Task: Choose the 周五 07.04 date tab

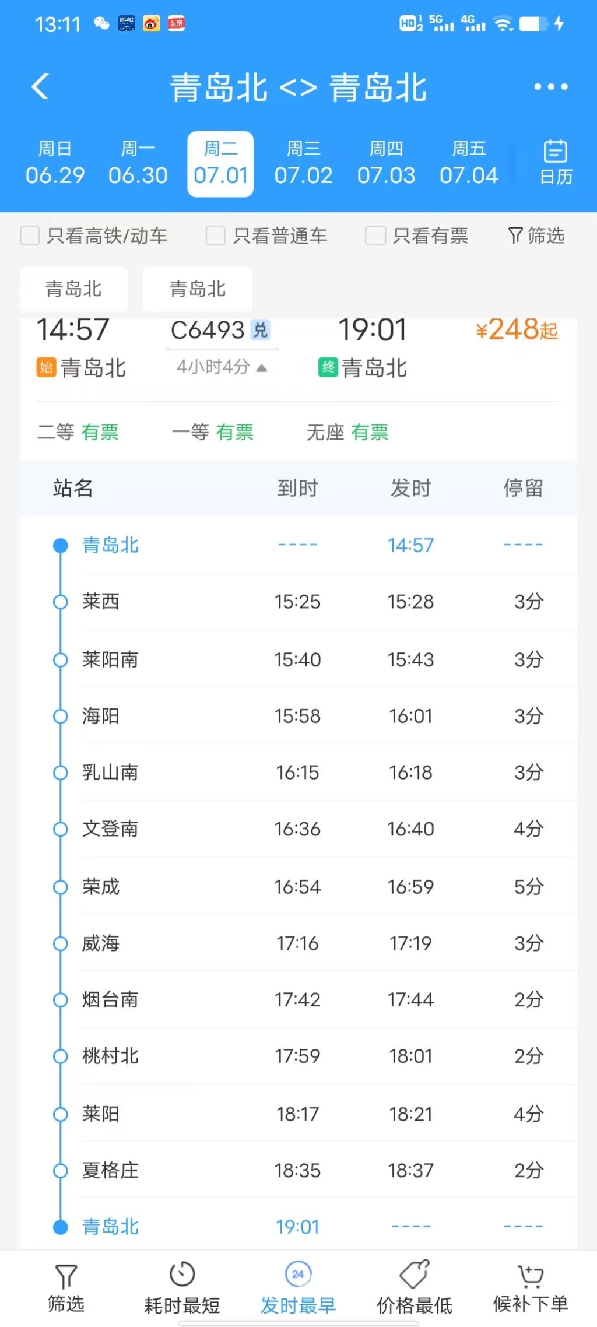Action: (469, 164)
